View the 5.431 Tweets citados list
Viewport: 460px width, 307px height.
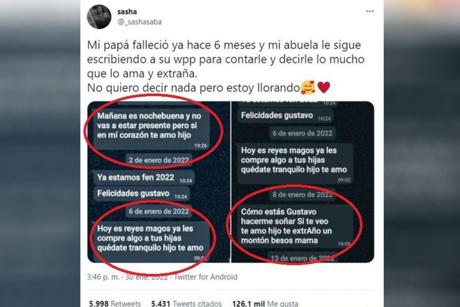pyautogui.click(x=186, y=303)
